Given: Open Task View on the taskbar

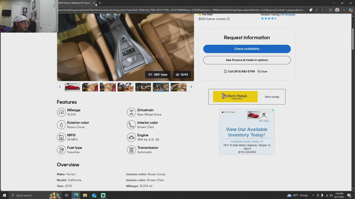Looking at the screenshot, I should [67, 195].
